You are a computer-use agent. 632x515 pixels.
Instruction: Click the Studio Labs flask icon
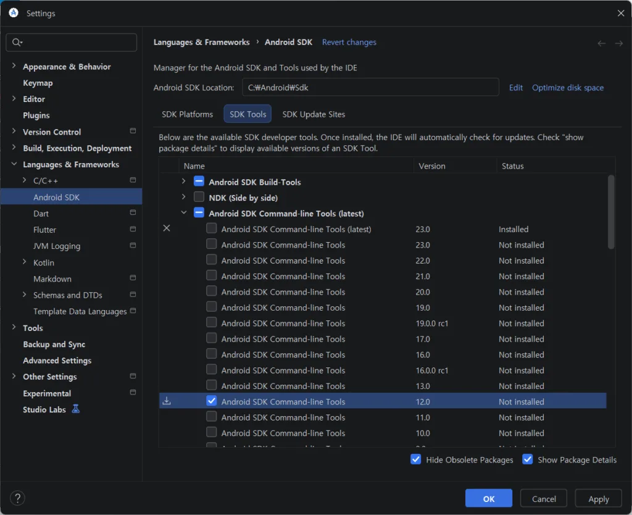75,409
